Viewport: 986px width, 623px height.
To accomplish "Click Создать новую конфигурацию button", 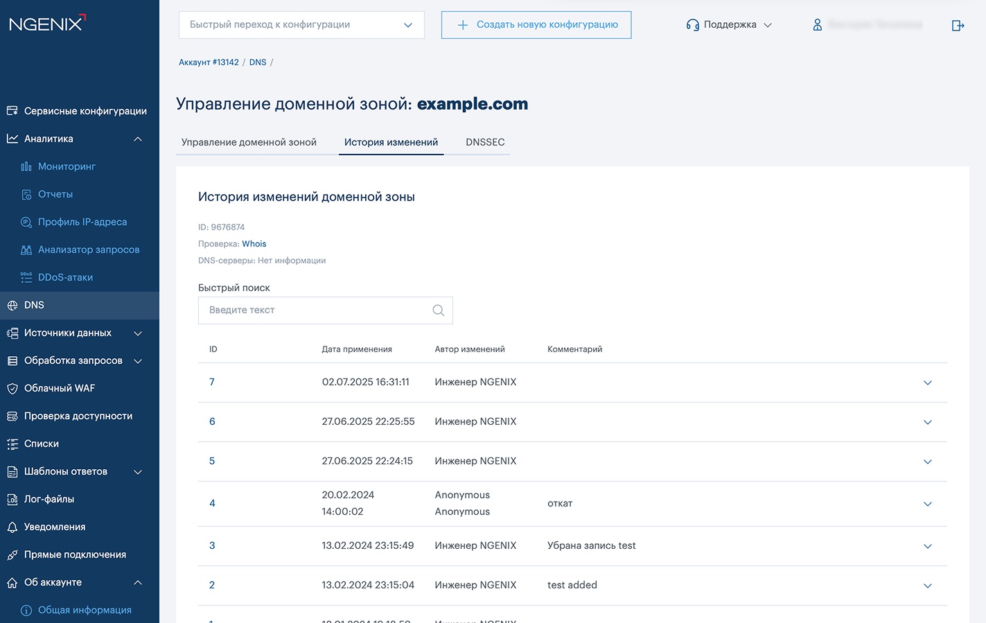I will click(x=536, y=25).
